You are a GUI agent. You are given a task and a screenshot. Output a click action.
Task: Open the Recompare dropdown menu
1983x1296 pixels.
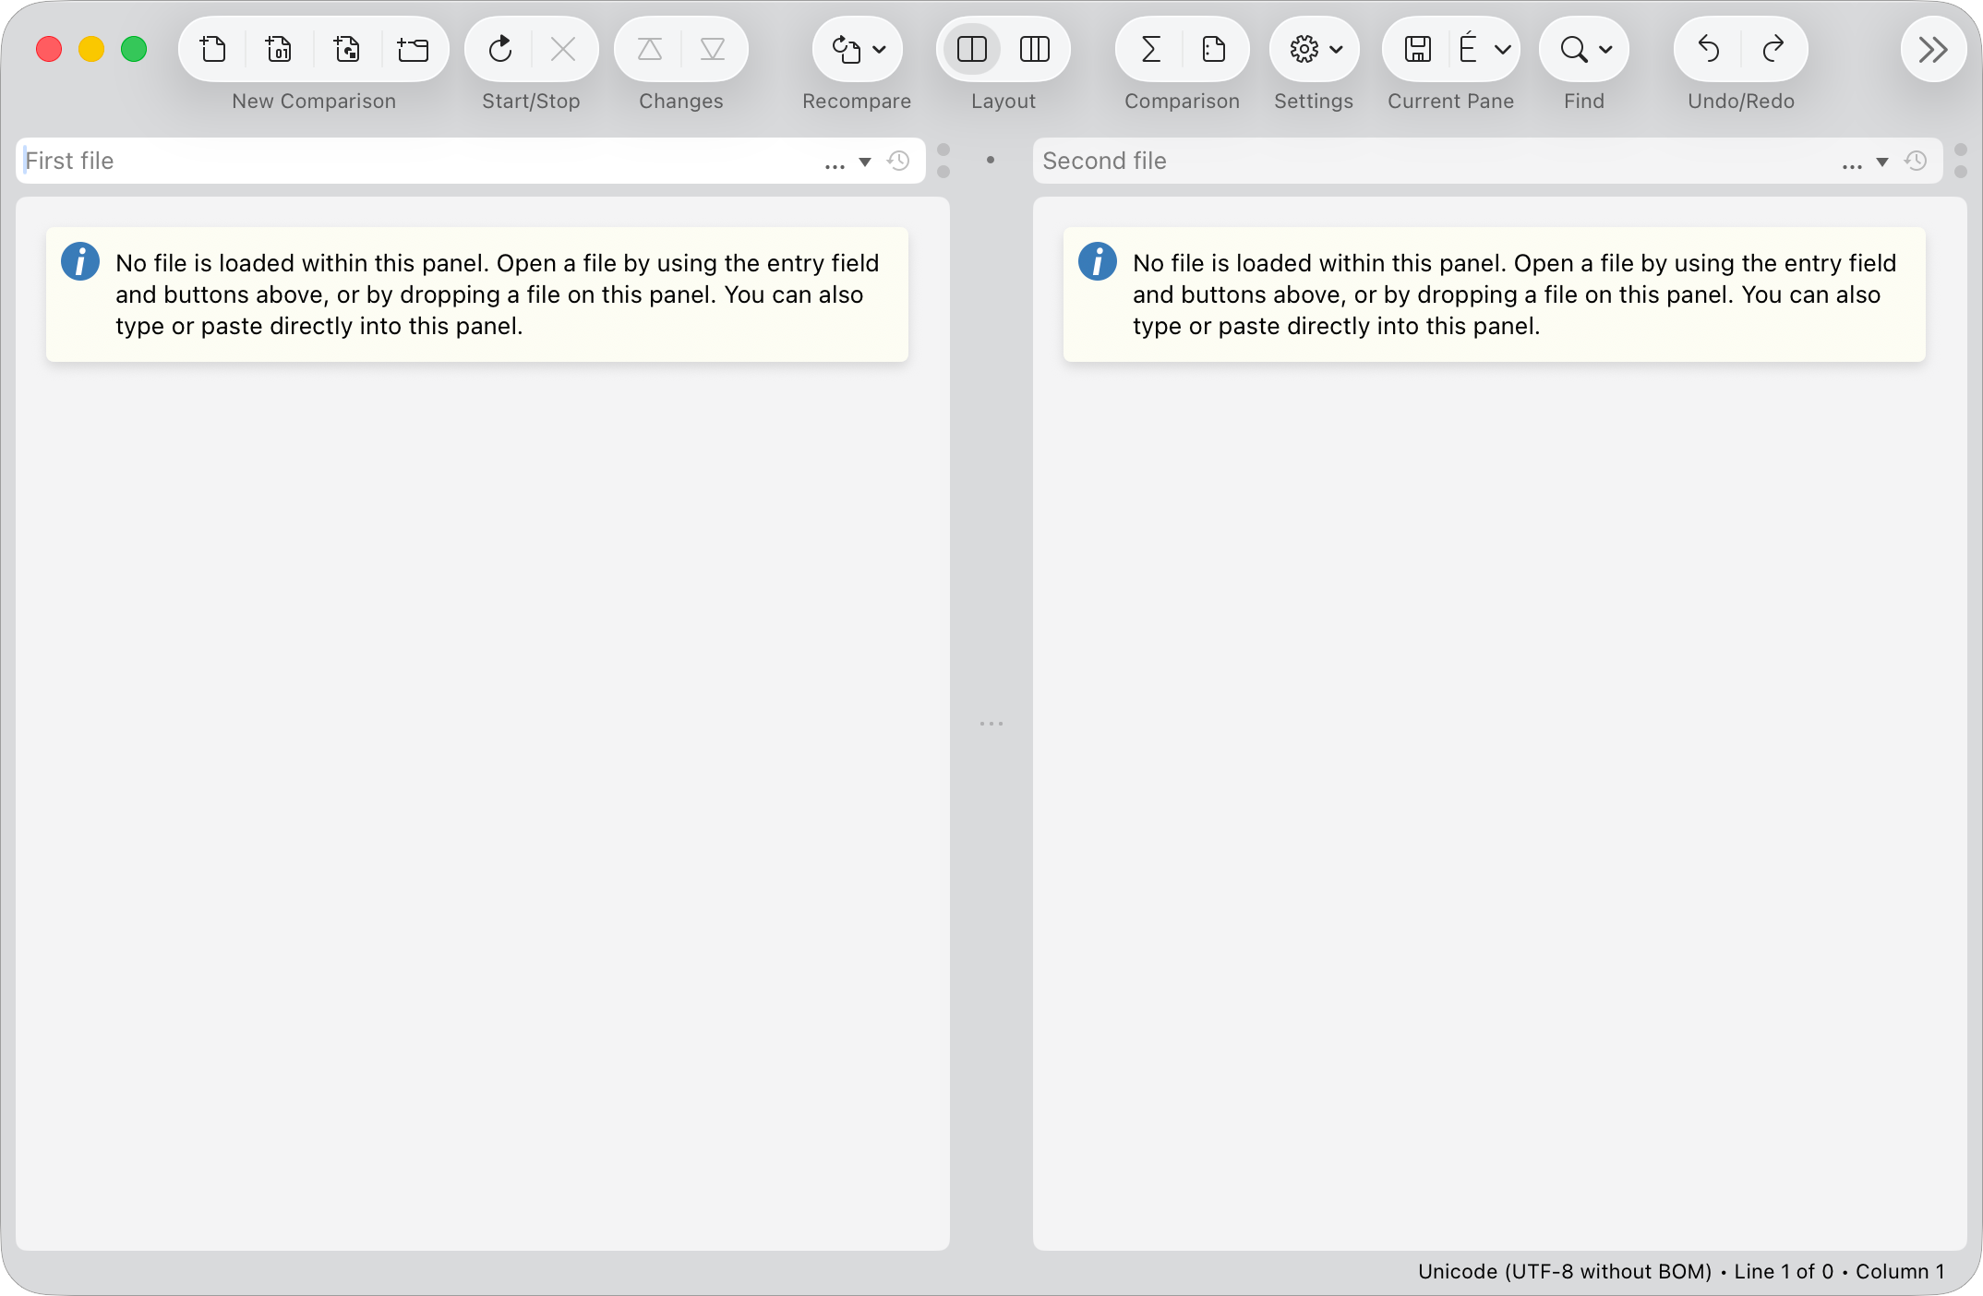858,49
